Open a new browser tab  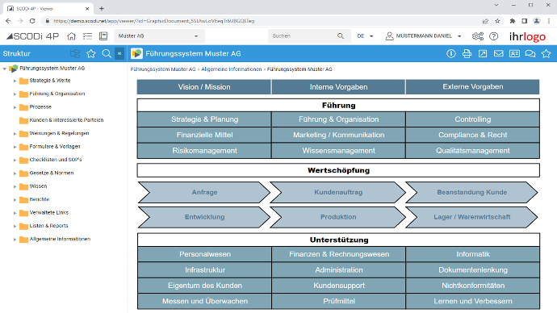(x=102, y=9)
